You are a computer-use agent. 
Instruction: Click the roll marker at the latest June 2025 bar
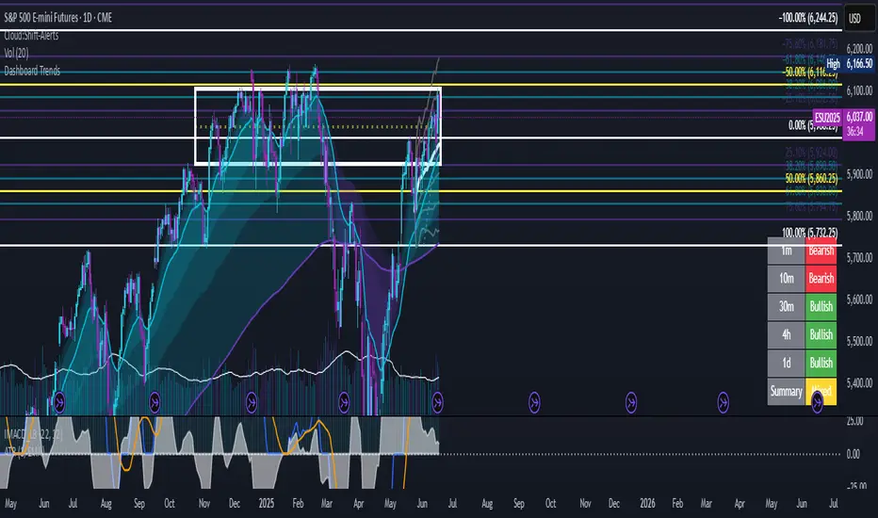click(437, 402)
